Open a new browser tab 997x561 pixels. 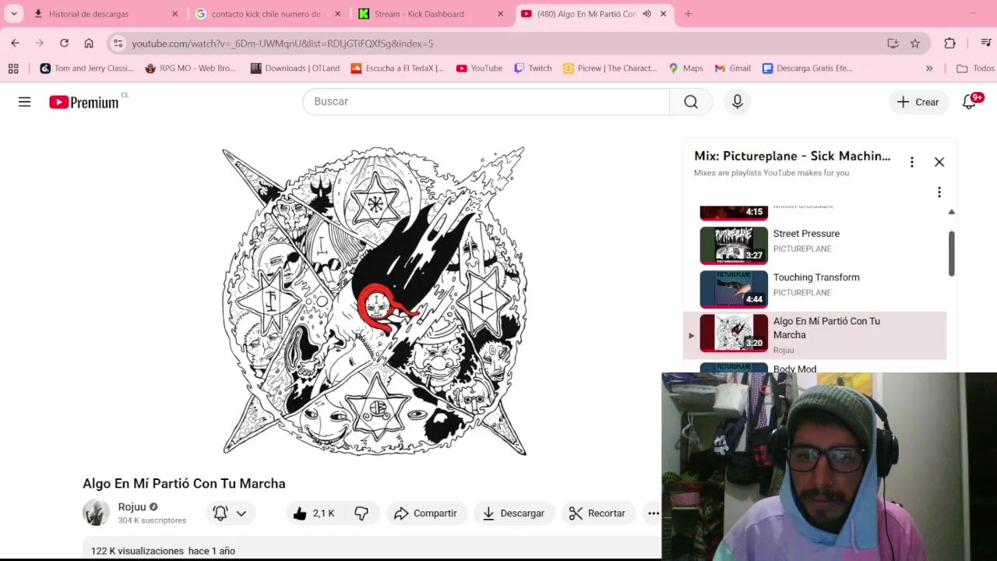688,14
